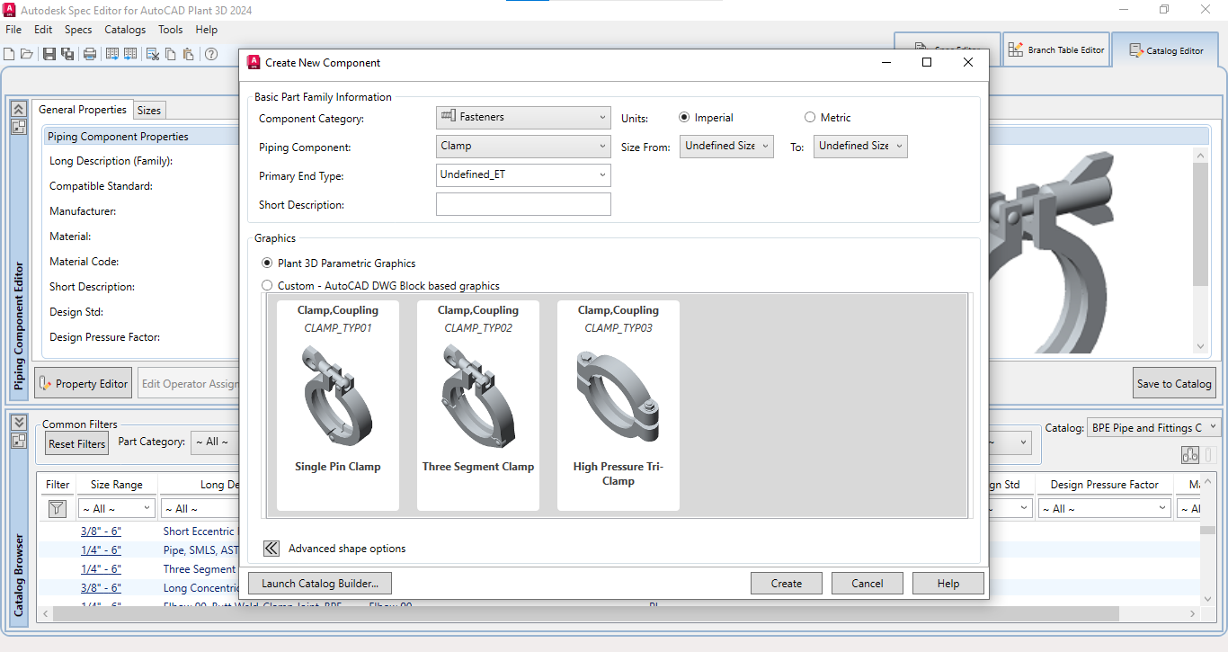
Task: Click Launch Catalog Builder button
Action: point(320,584)
